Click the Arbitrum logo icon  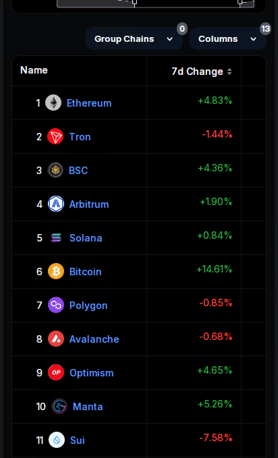point(56,204)
